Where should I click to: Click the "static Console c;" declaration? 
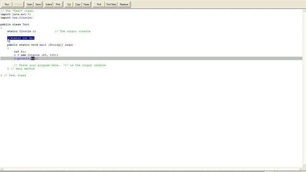tap(22, 31)
